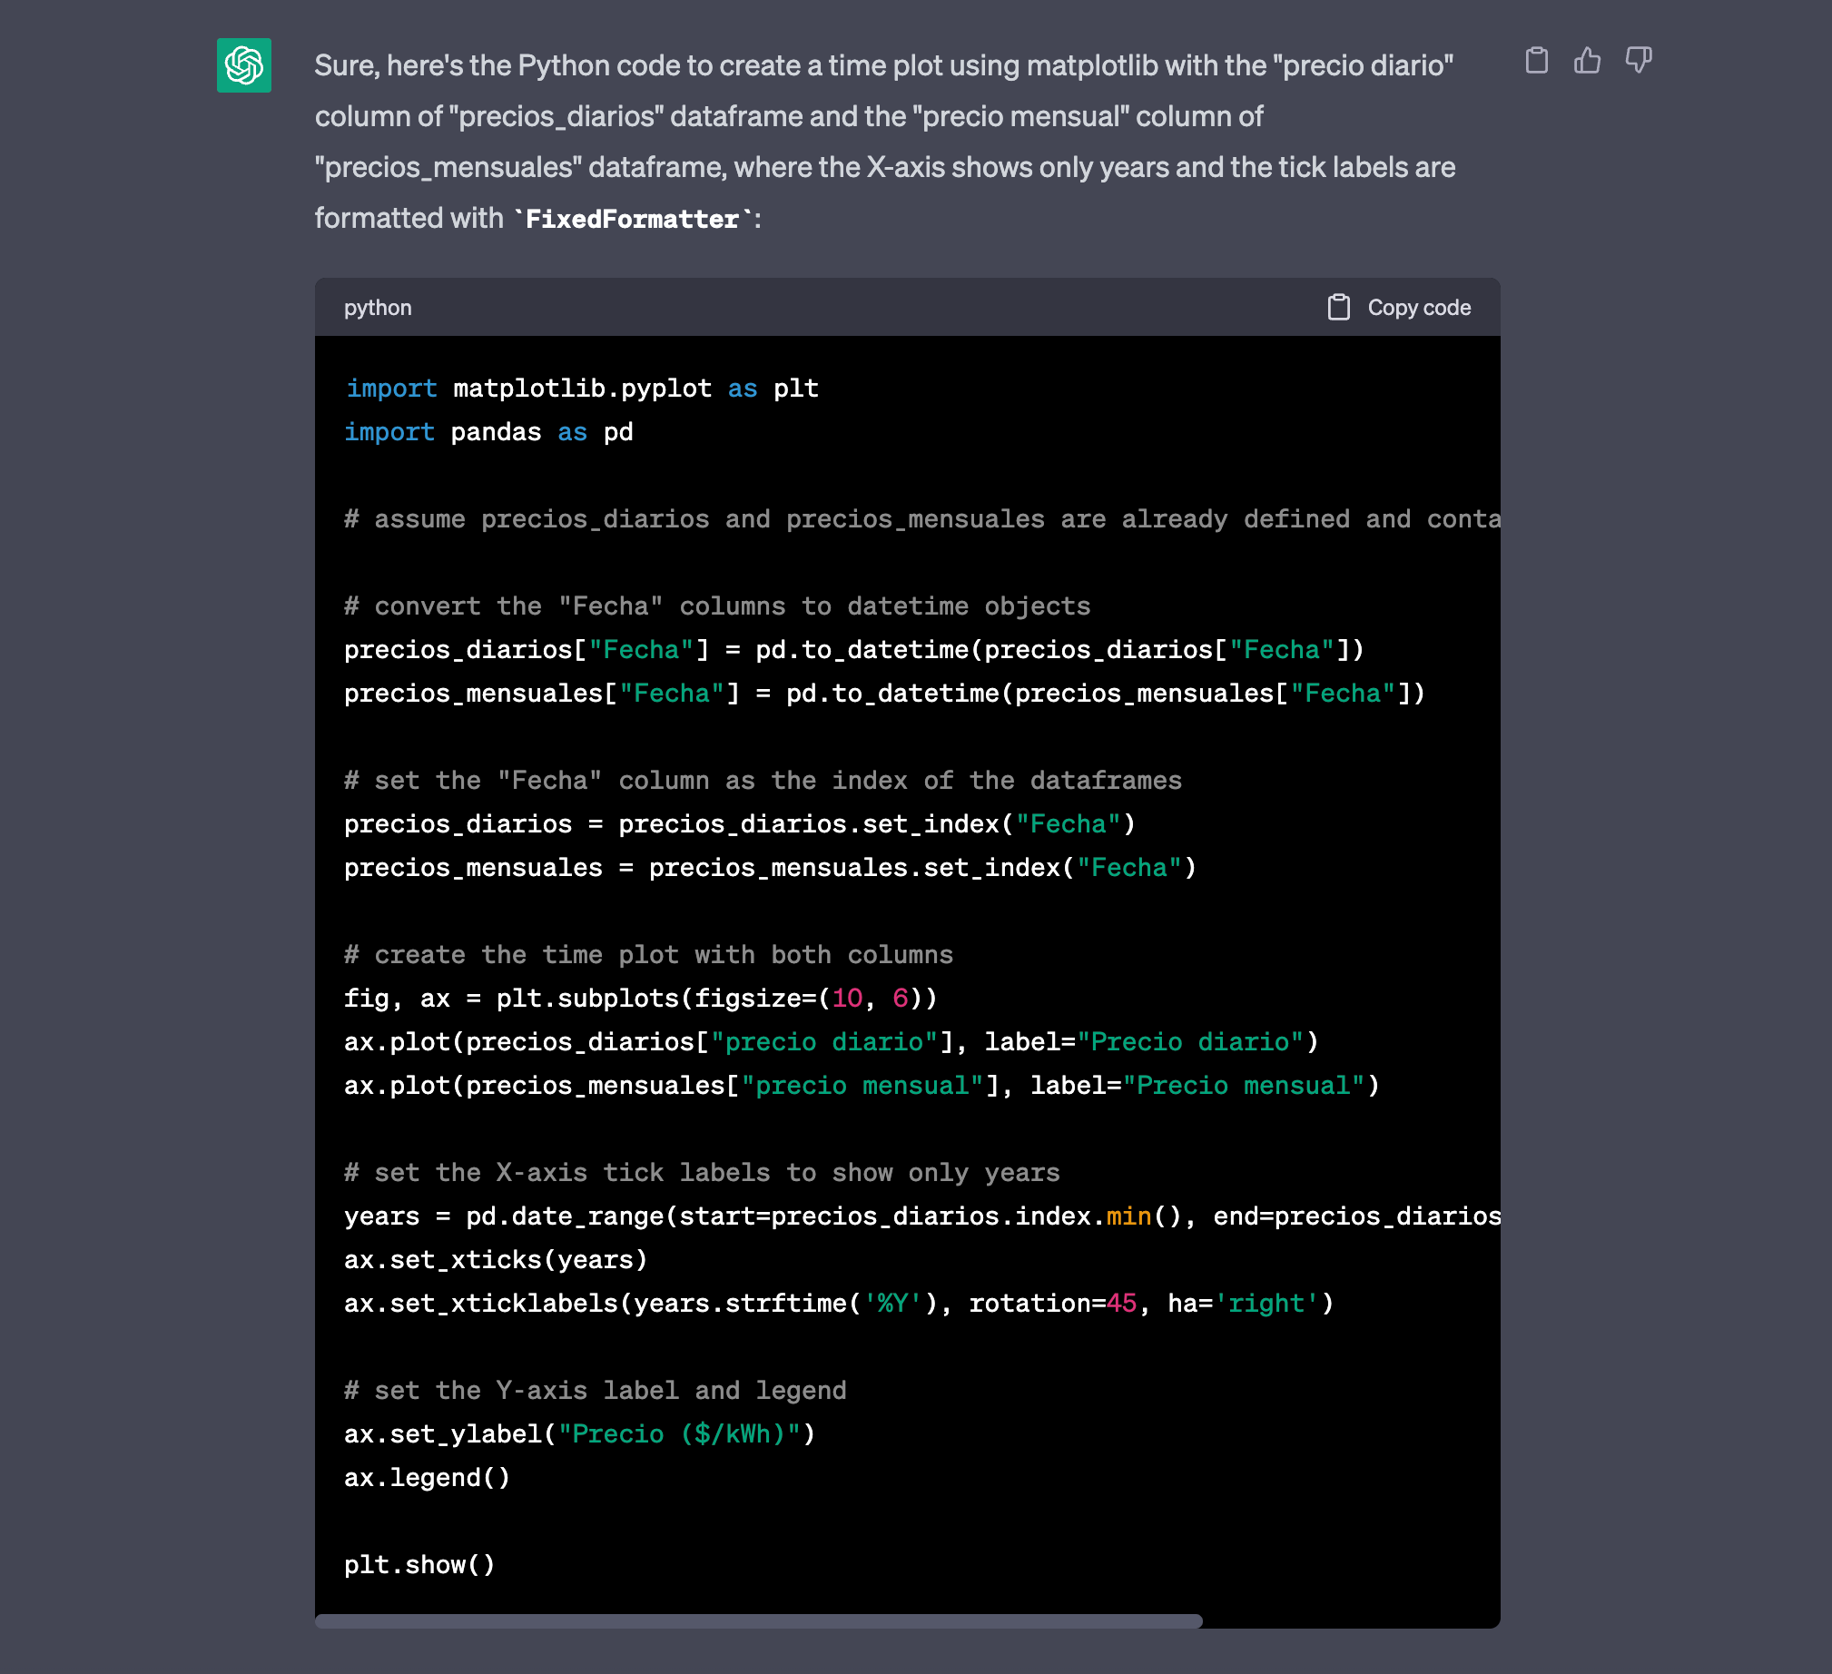Click the ax.legend() line
The height and width of the screenshot is (1674, 1832).
click(427, 1478)
